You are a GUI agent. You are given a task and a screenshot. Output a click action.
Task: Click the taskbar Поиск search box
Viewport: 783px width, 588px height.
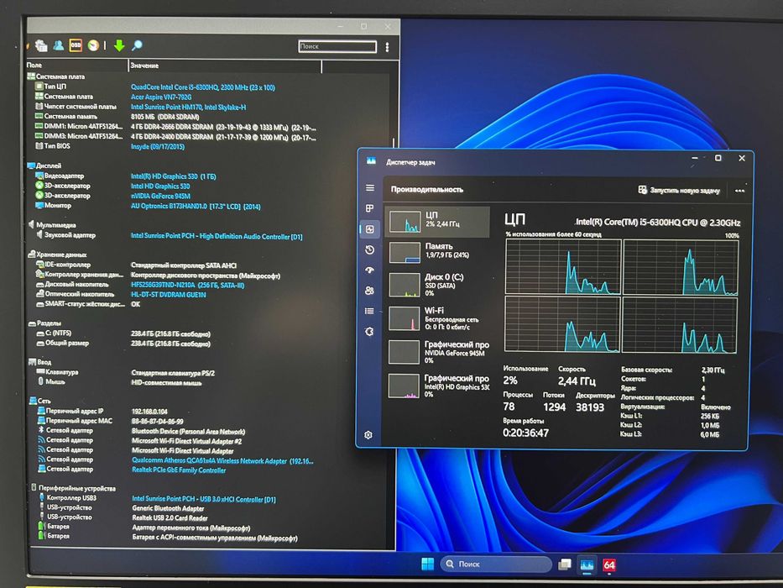coord(496,564)
